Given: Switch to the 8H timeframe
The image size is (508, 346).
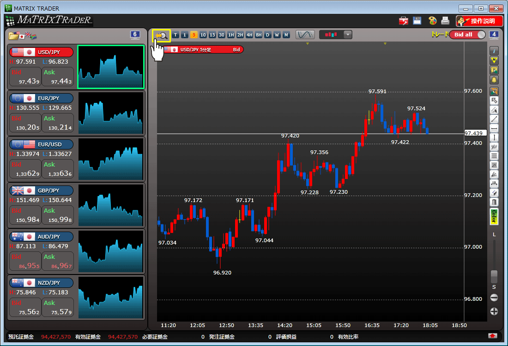Looking at the screenshot, I should click(x=259, y=35).
